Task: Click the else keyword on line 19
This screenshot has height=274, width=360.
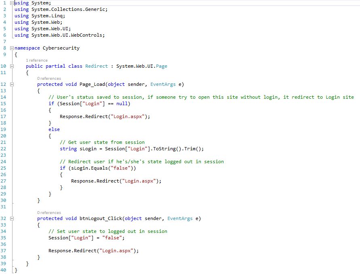Action: pyautogui.click(x=54, y=129)
